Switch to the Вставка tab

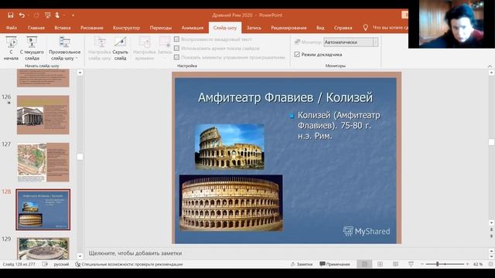(63, 28)
